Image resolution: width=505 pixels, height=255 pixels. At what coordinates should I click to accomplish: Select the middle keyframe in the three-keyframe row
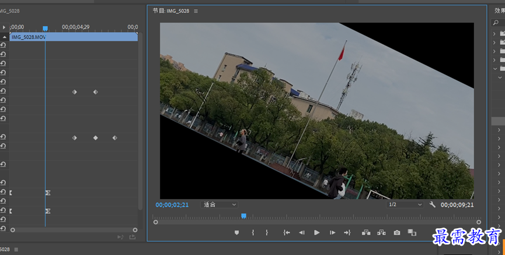point(95,138)
